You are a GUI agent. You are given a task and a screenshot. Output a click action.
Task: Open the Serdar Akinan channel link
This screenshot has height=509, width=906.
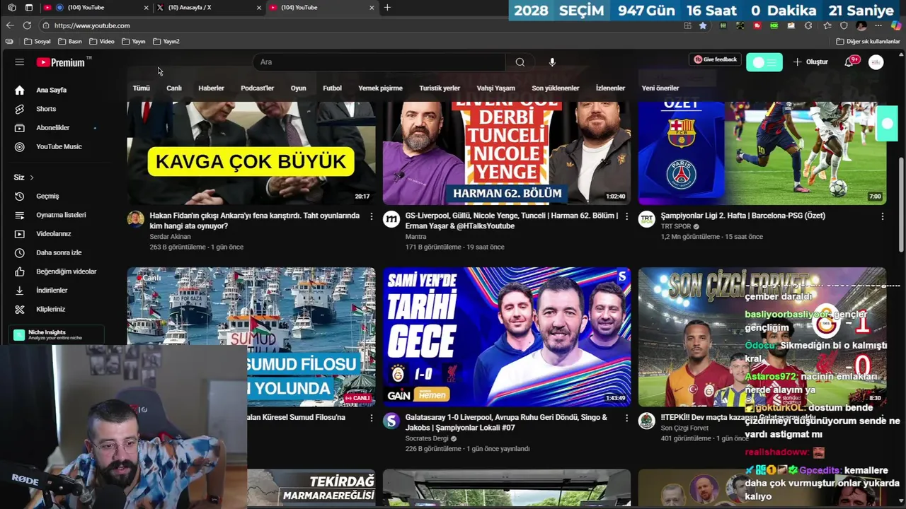[x=170, y=237]
